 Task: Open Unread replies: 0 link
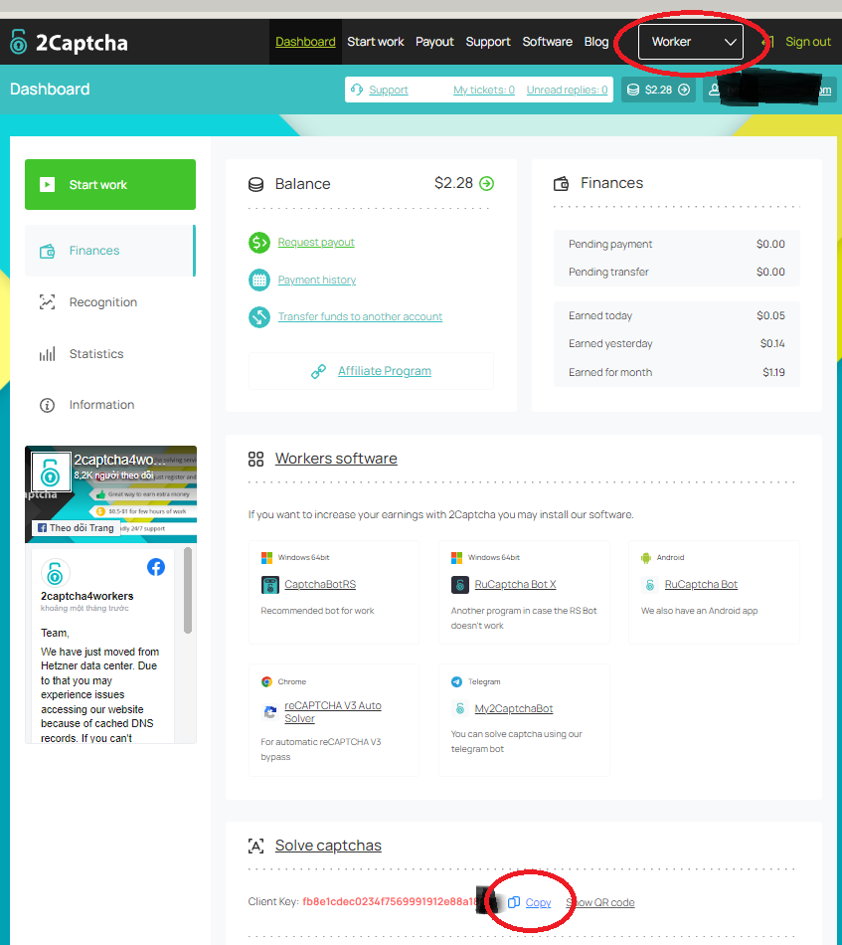(567, 90)
